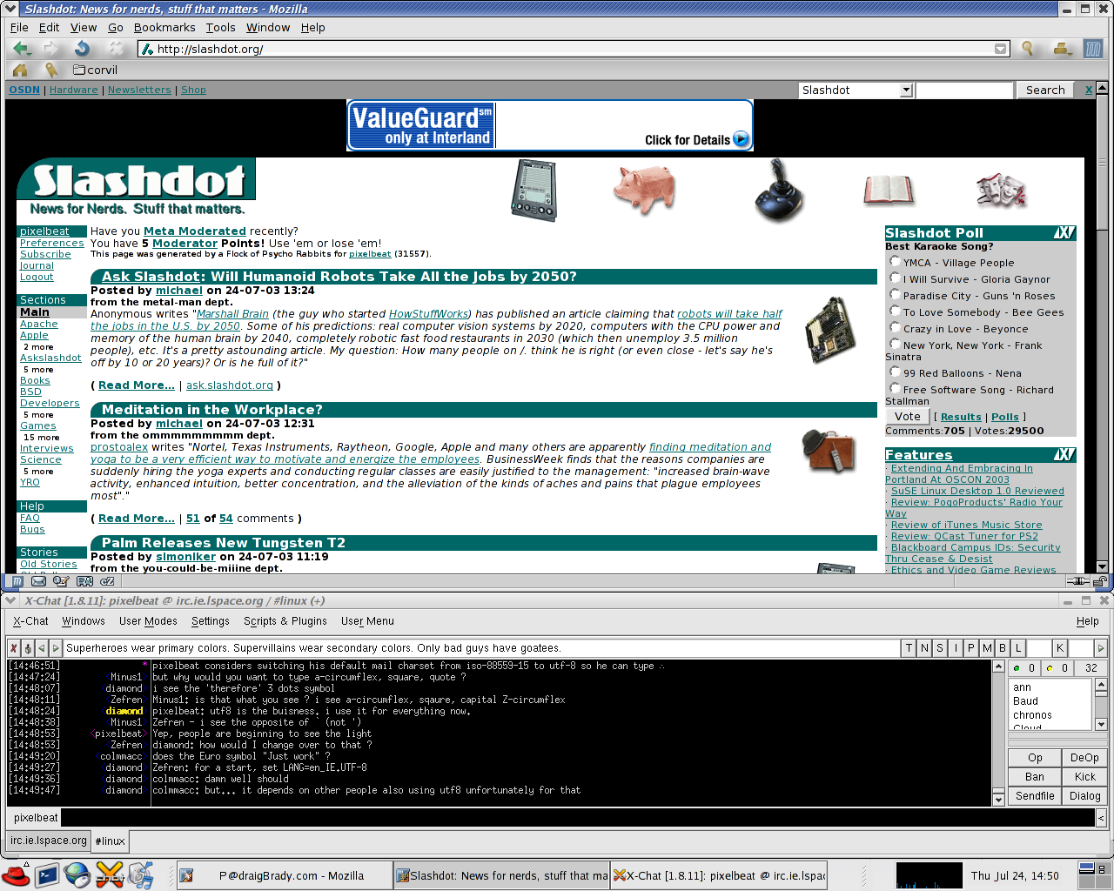Select YMCA - Village People poll option
The image size is (1114, 891).
pyautogui.click(x=896, y=261)
